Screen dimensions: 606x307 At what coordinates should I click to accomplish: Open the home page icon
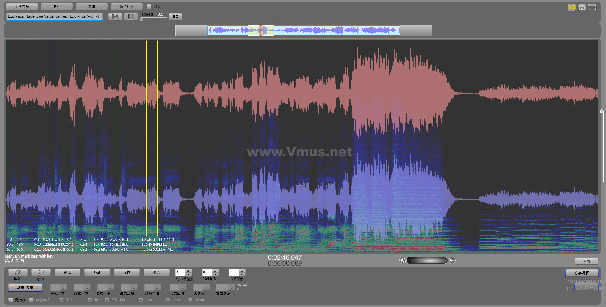click(582, 7)
